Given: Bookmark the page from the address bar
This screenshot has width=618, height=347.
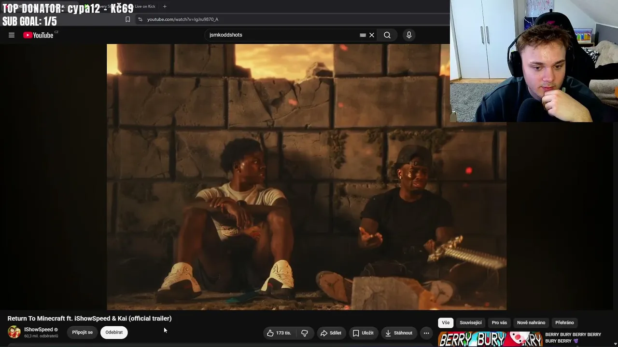Looking at the screenshot, I should pyautogui.click(x=127, y=19).
